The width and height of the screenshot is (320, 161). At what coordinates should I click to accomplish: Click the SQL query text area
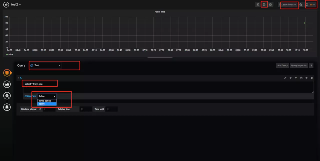[168, 87]
